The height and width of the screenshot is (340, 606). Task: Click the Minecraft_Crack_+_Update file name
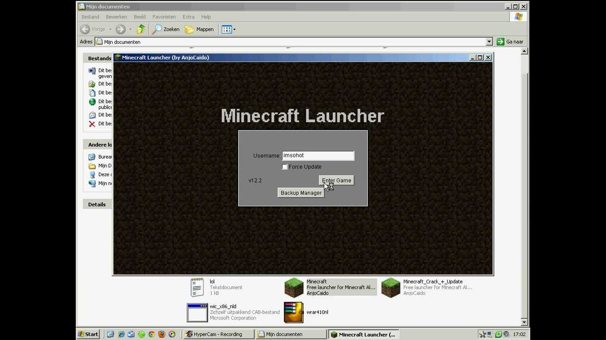point(433,281)
